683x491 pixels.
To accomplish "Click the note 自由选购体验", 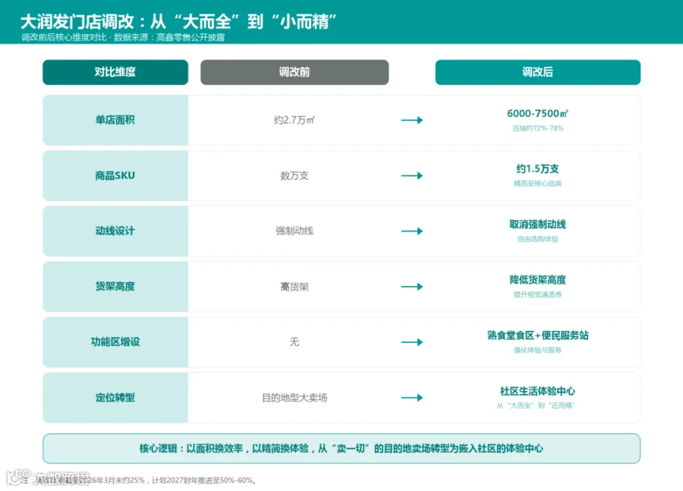I will click(x=537, y=239).
